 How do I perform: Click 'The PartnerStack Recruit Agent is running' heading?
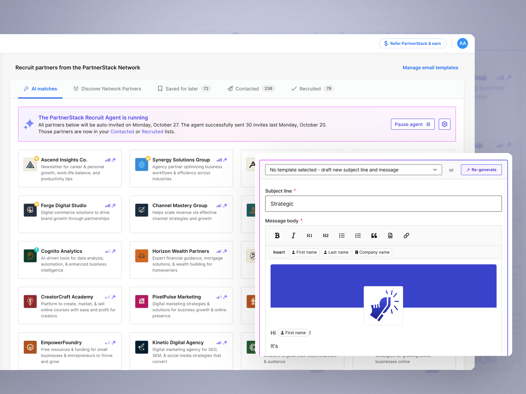point(93,118)
